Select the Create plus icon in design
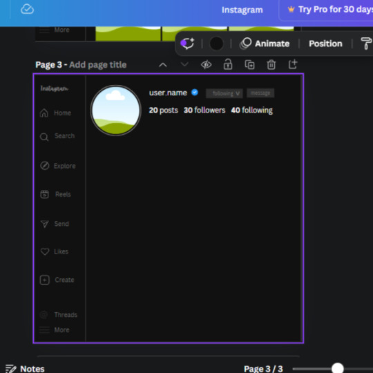The width and height of the screenshot is (373, 373). (44, 280)
